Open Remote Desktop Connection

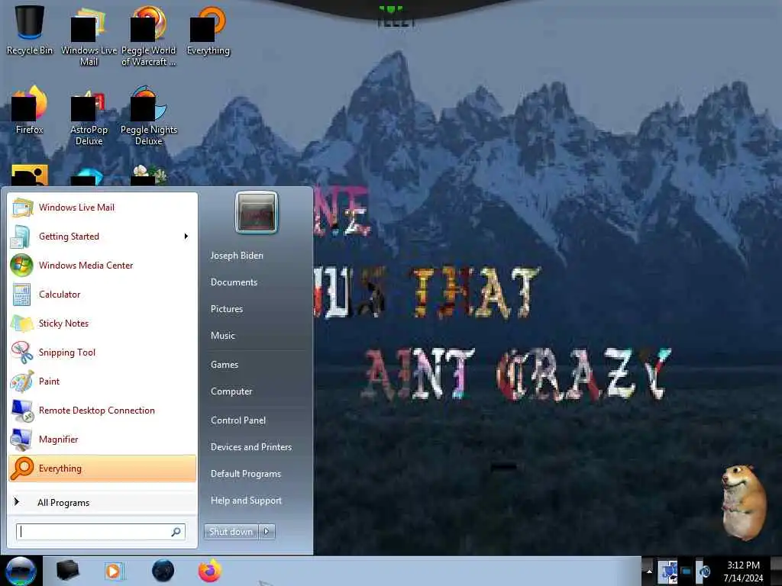(x=102, y=410)
